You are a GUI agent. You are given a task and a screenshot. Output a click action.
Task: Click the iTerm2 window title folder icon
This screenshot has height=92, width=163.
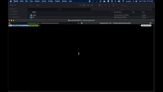[x=69, y=20]
